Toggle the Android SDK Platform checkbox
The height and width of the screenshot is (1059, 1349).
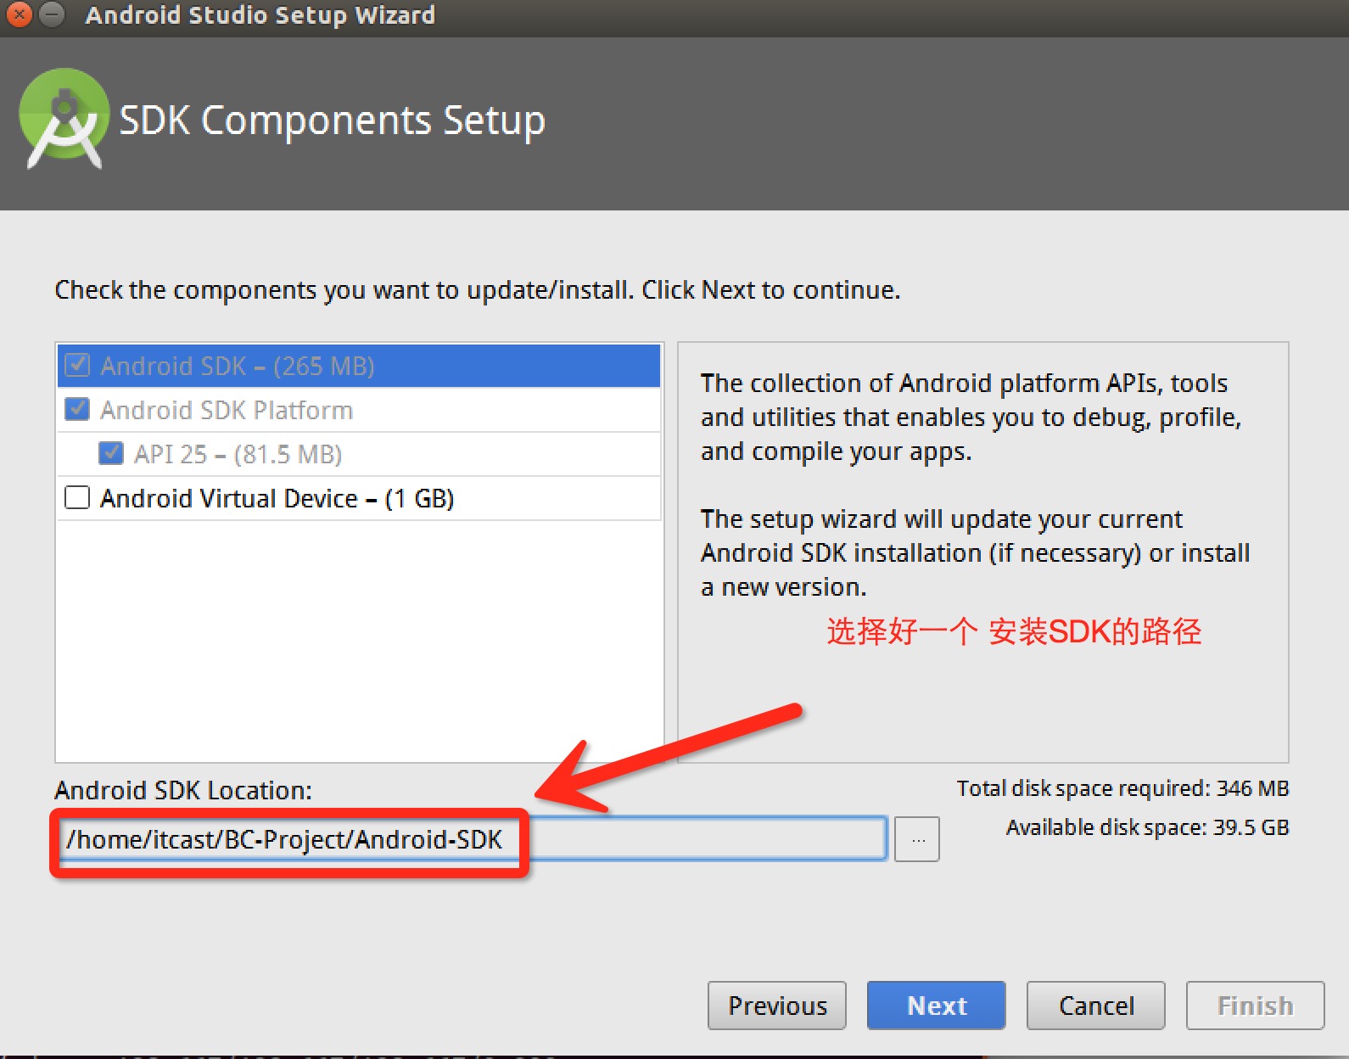(x=77, y=410)
